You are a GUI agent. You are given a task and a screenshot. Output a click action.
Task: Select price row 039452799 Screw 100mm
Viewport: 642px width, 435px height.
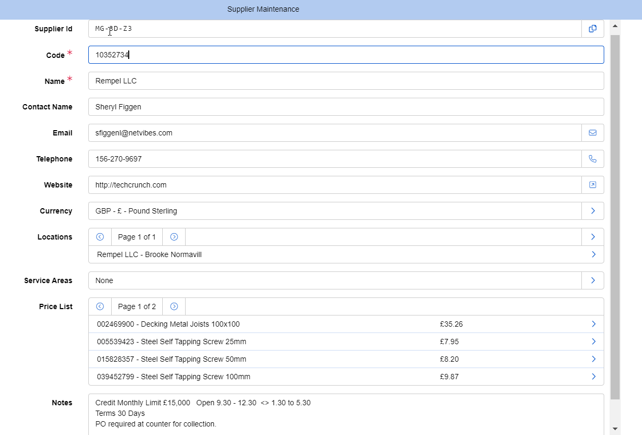[346, 377]
